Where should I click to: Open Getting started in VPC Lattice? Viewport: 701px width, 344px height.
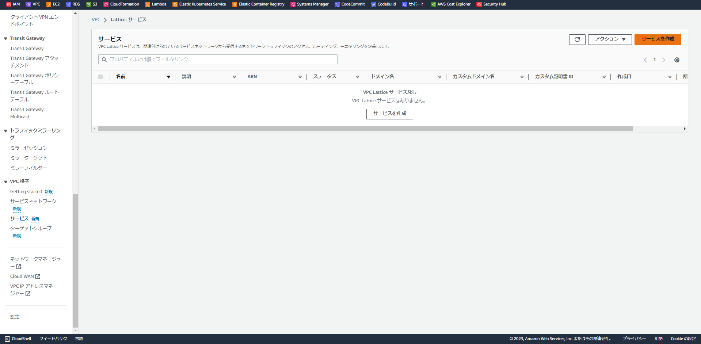tap(26, 192)
